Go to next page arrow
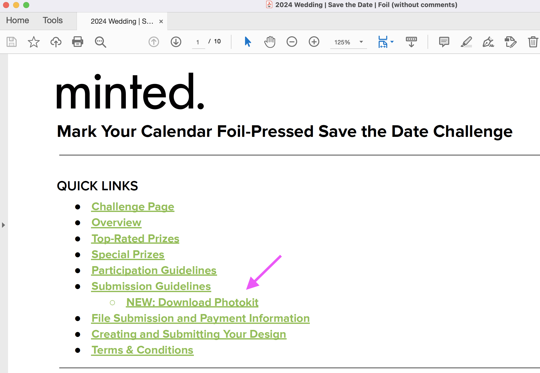This screenshot has width=540, height=373. (176, 42)
